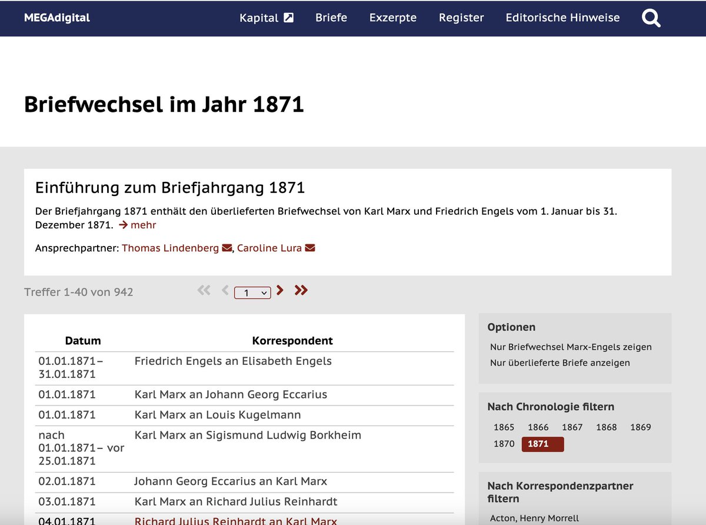Image resolution: width=706 pixels, height=525 pixels.
Task: Filter chronology by year 1867
Action: pyautogui.click(x=572, y=427)
